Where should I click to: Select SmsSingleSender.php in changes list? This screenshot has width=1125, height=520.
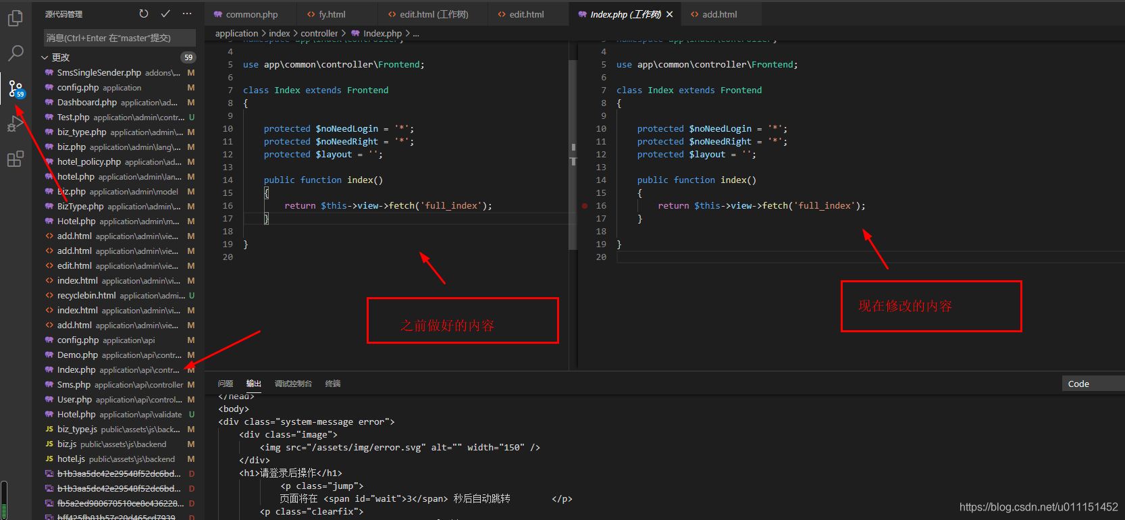click(x=118, y=73)
